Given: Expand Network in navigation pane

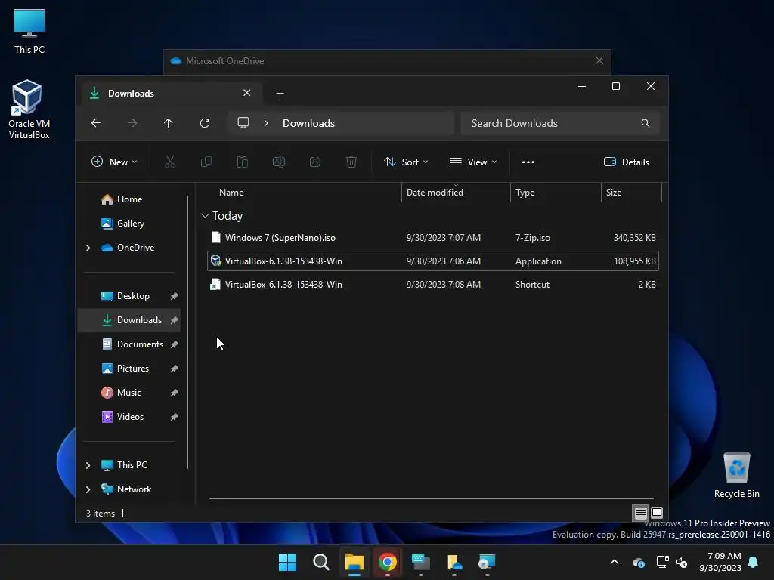Looking at the screenshot, I should point(88,489).
